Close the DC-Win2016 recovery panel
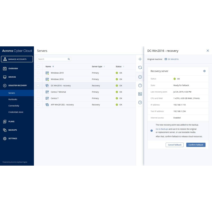 pos(207,51)
